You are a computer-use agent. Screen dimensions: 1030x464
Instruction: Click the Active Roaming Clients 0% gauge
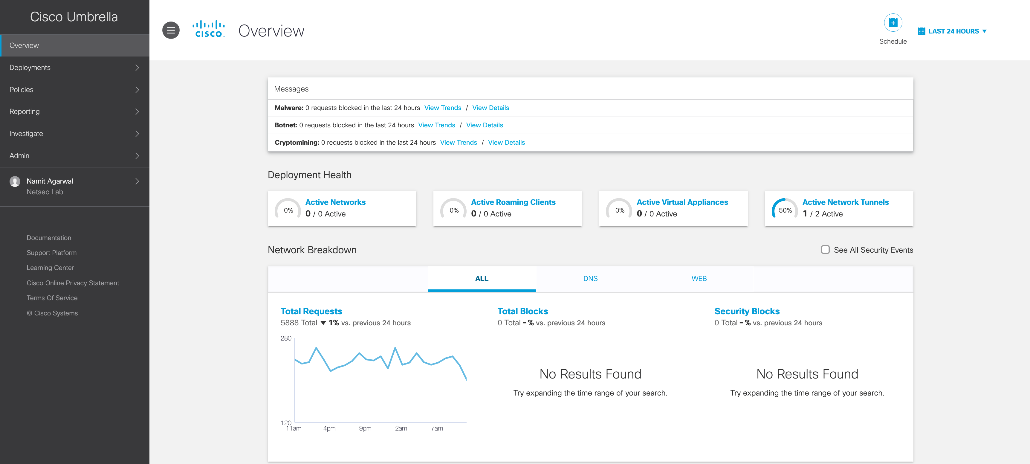(453, 210)
